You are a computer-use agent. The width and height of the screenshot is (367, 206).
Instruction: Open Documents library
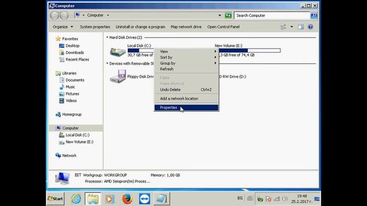click(75, 80)
